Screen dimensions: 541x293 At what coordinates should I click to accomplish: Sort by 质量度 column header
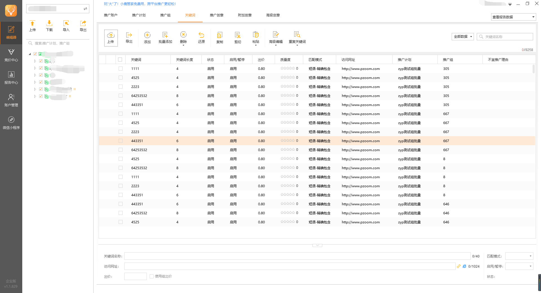[289, 60]
